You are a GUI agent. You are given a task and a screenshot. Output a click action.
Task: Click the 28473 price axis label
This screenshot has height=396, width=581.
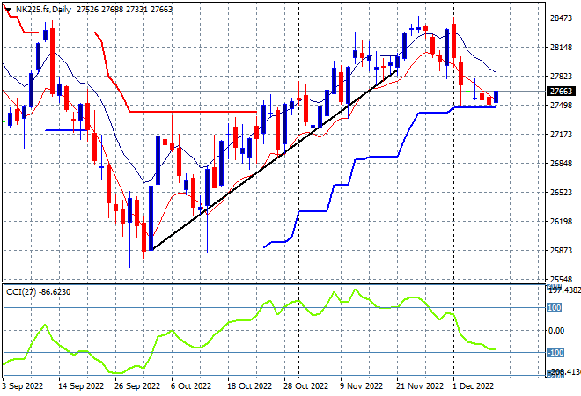(x=561, y=18)
